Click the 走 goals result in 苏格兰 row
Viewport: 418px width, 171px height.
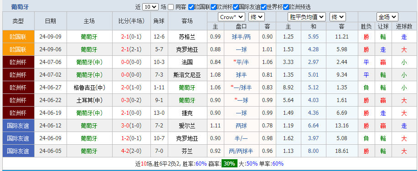(404, 37)
